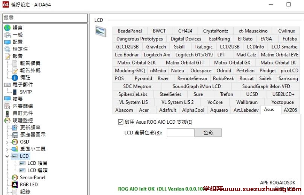Screen dimensions: 304x195
Task: Click the 摘要 monitor icon
Action: click(7, 99)
